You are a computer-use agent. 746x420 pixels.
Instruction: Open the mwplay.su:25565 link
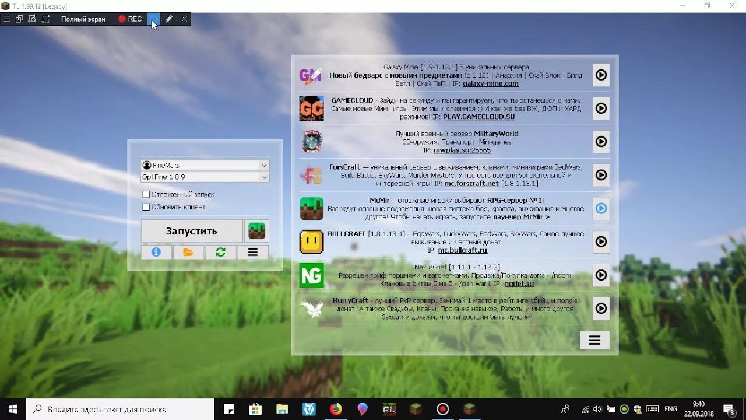pyautogui.click(x=462, y=150)
